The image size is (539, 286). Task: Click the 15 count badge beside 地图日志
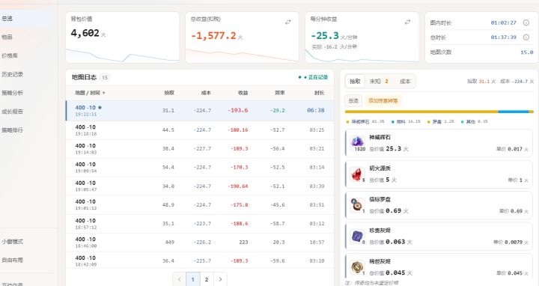coord(105,78)
